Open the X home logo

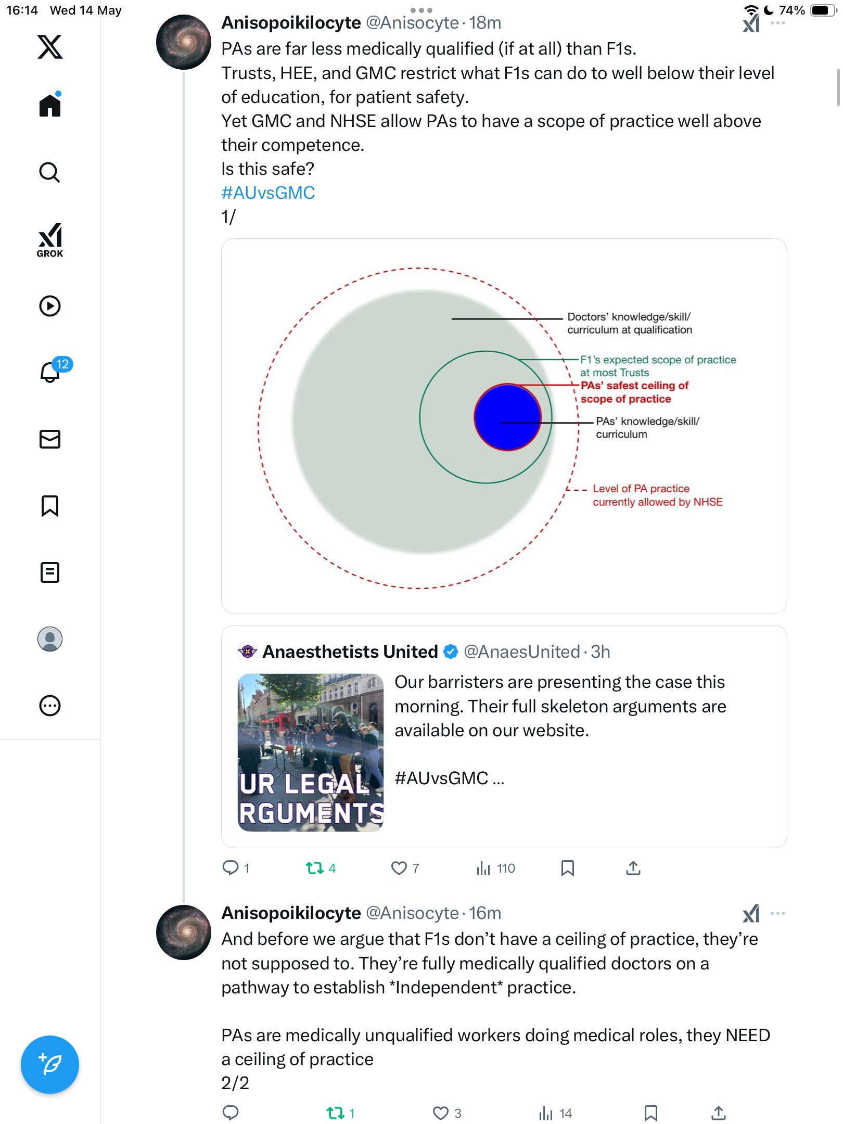coord(50,47)
